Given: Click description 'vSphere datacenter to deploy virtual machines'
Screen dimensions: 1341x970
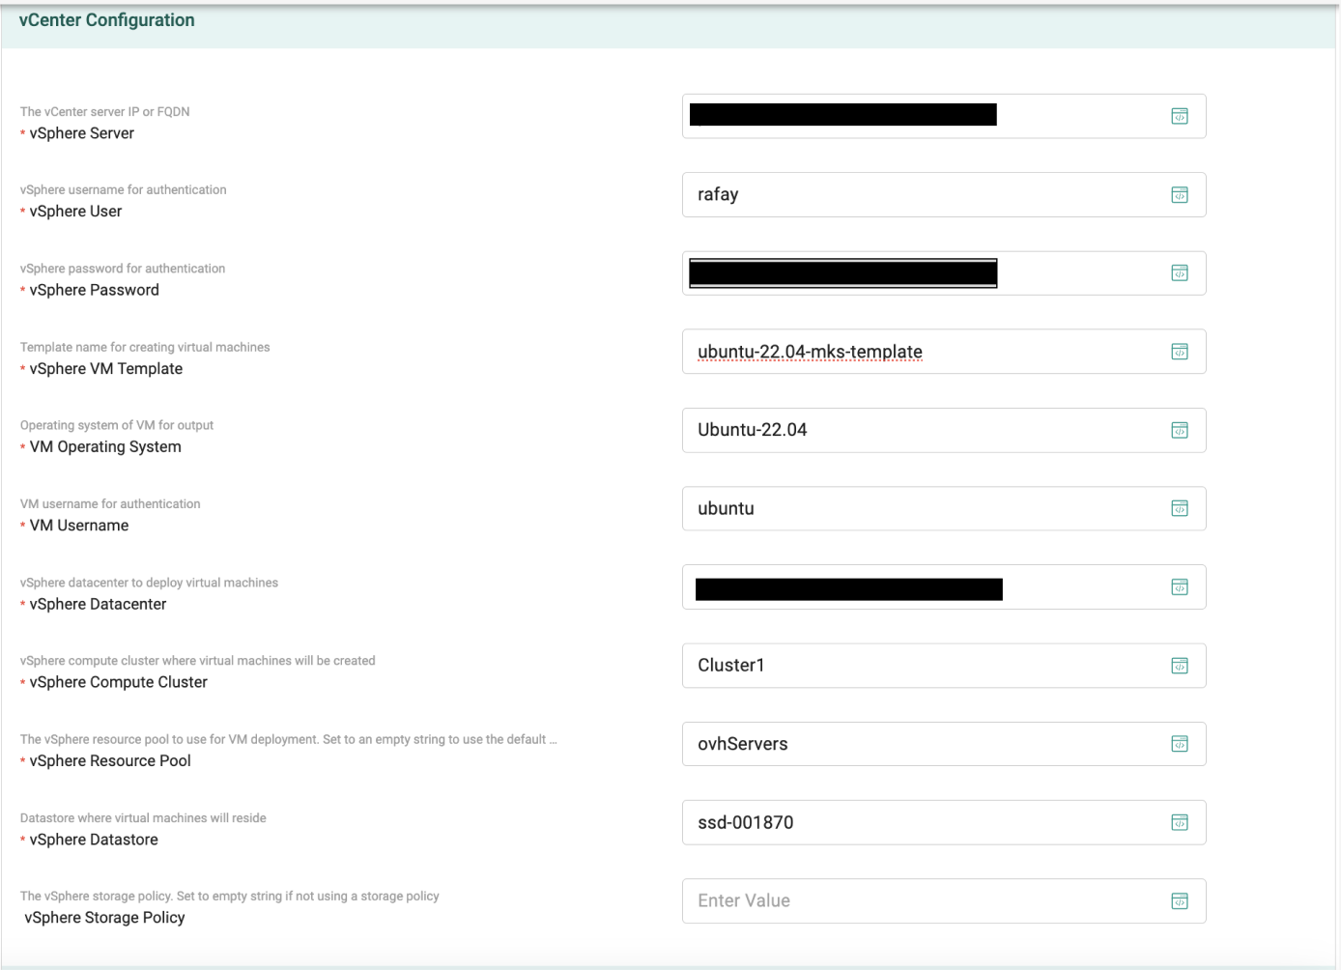Looking at the screenshot, I should pos(149,583).
